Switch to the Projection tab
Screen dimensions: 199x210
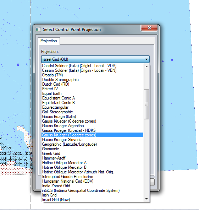point(49,41)
